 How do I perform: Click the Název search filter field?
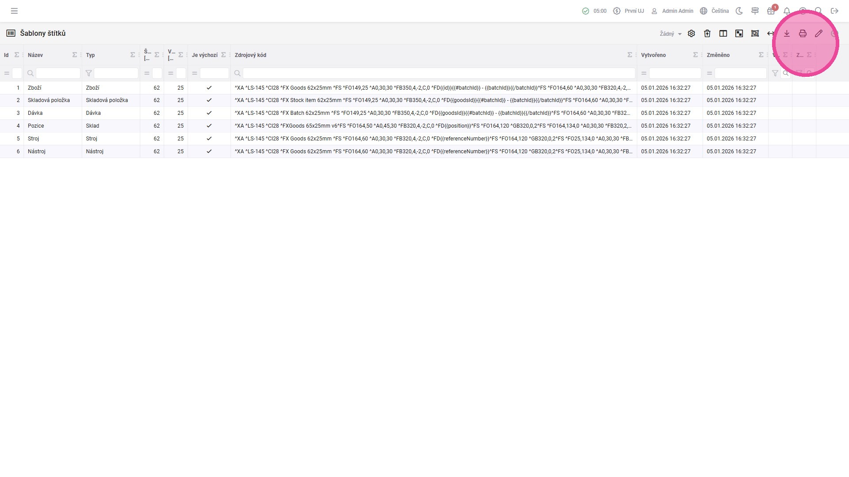pyautogui.click(x=57, y=73)
